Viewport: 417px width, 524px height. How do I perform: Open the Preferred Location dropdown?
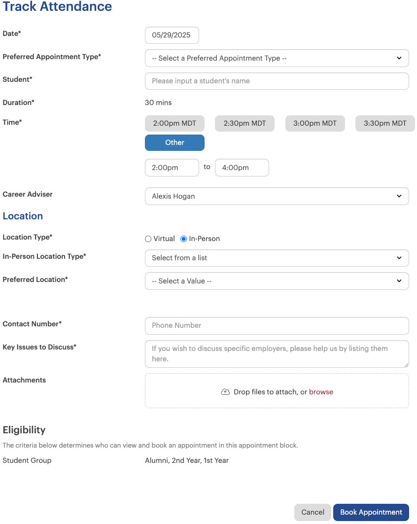pyautogui.click(x=277, y=281)
